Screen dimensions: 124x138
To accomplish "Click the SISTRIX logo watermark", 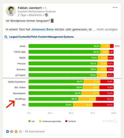I will (x=110, y=121).
